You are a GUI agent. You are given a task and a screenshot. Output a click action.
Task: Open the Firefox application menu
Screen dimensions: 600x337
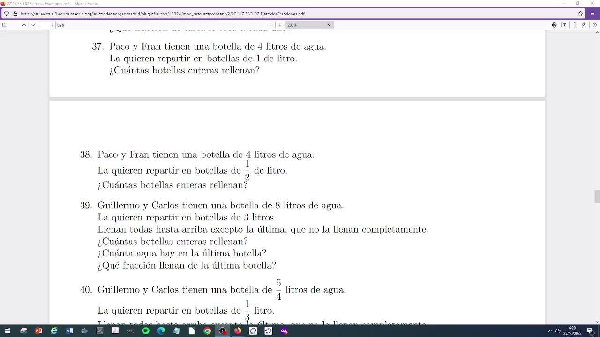592,14
